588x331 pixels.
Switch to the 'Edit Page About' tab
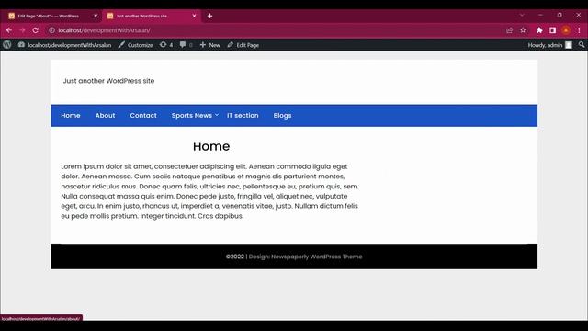click(51, 17)
